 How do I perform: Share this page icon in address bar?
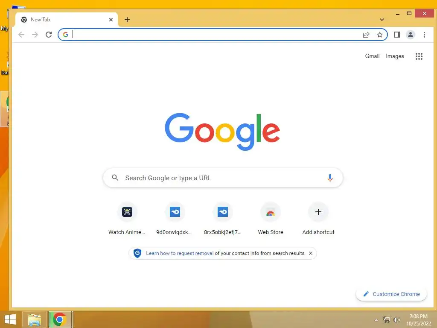point(366,35)
